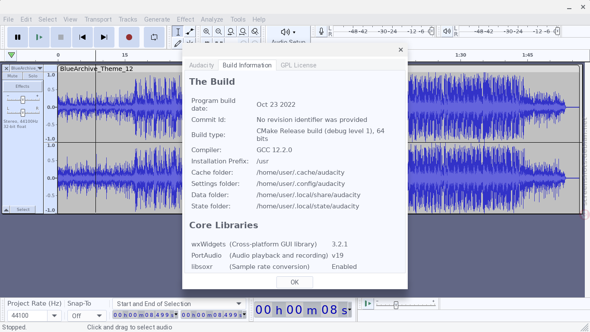Click the track gain slider
The height and width of the screenshot is (332, 590).
(23, 100)
